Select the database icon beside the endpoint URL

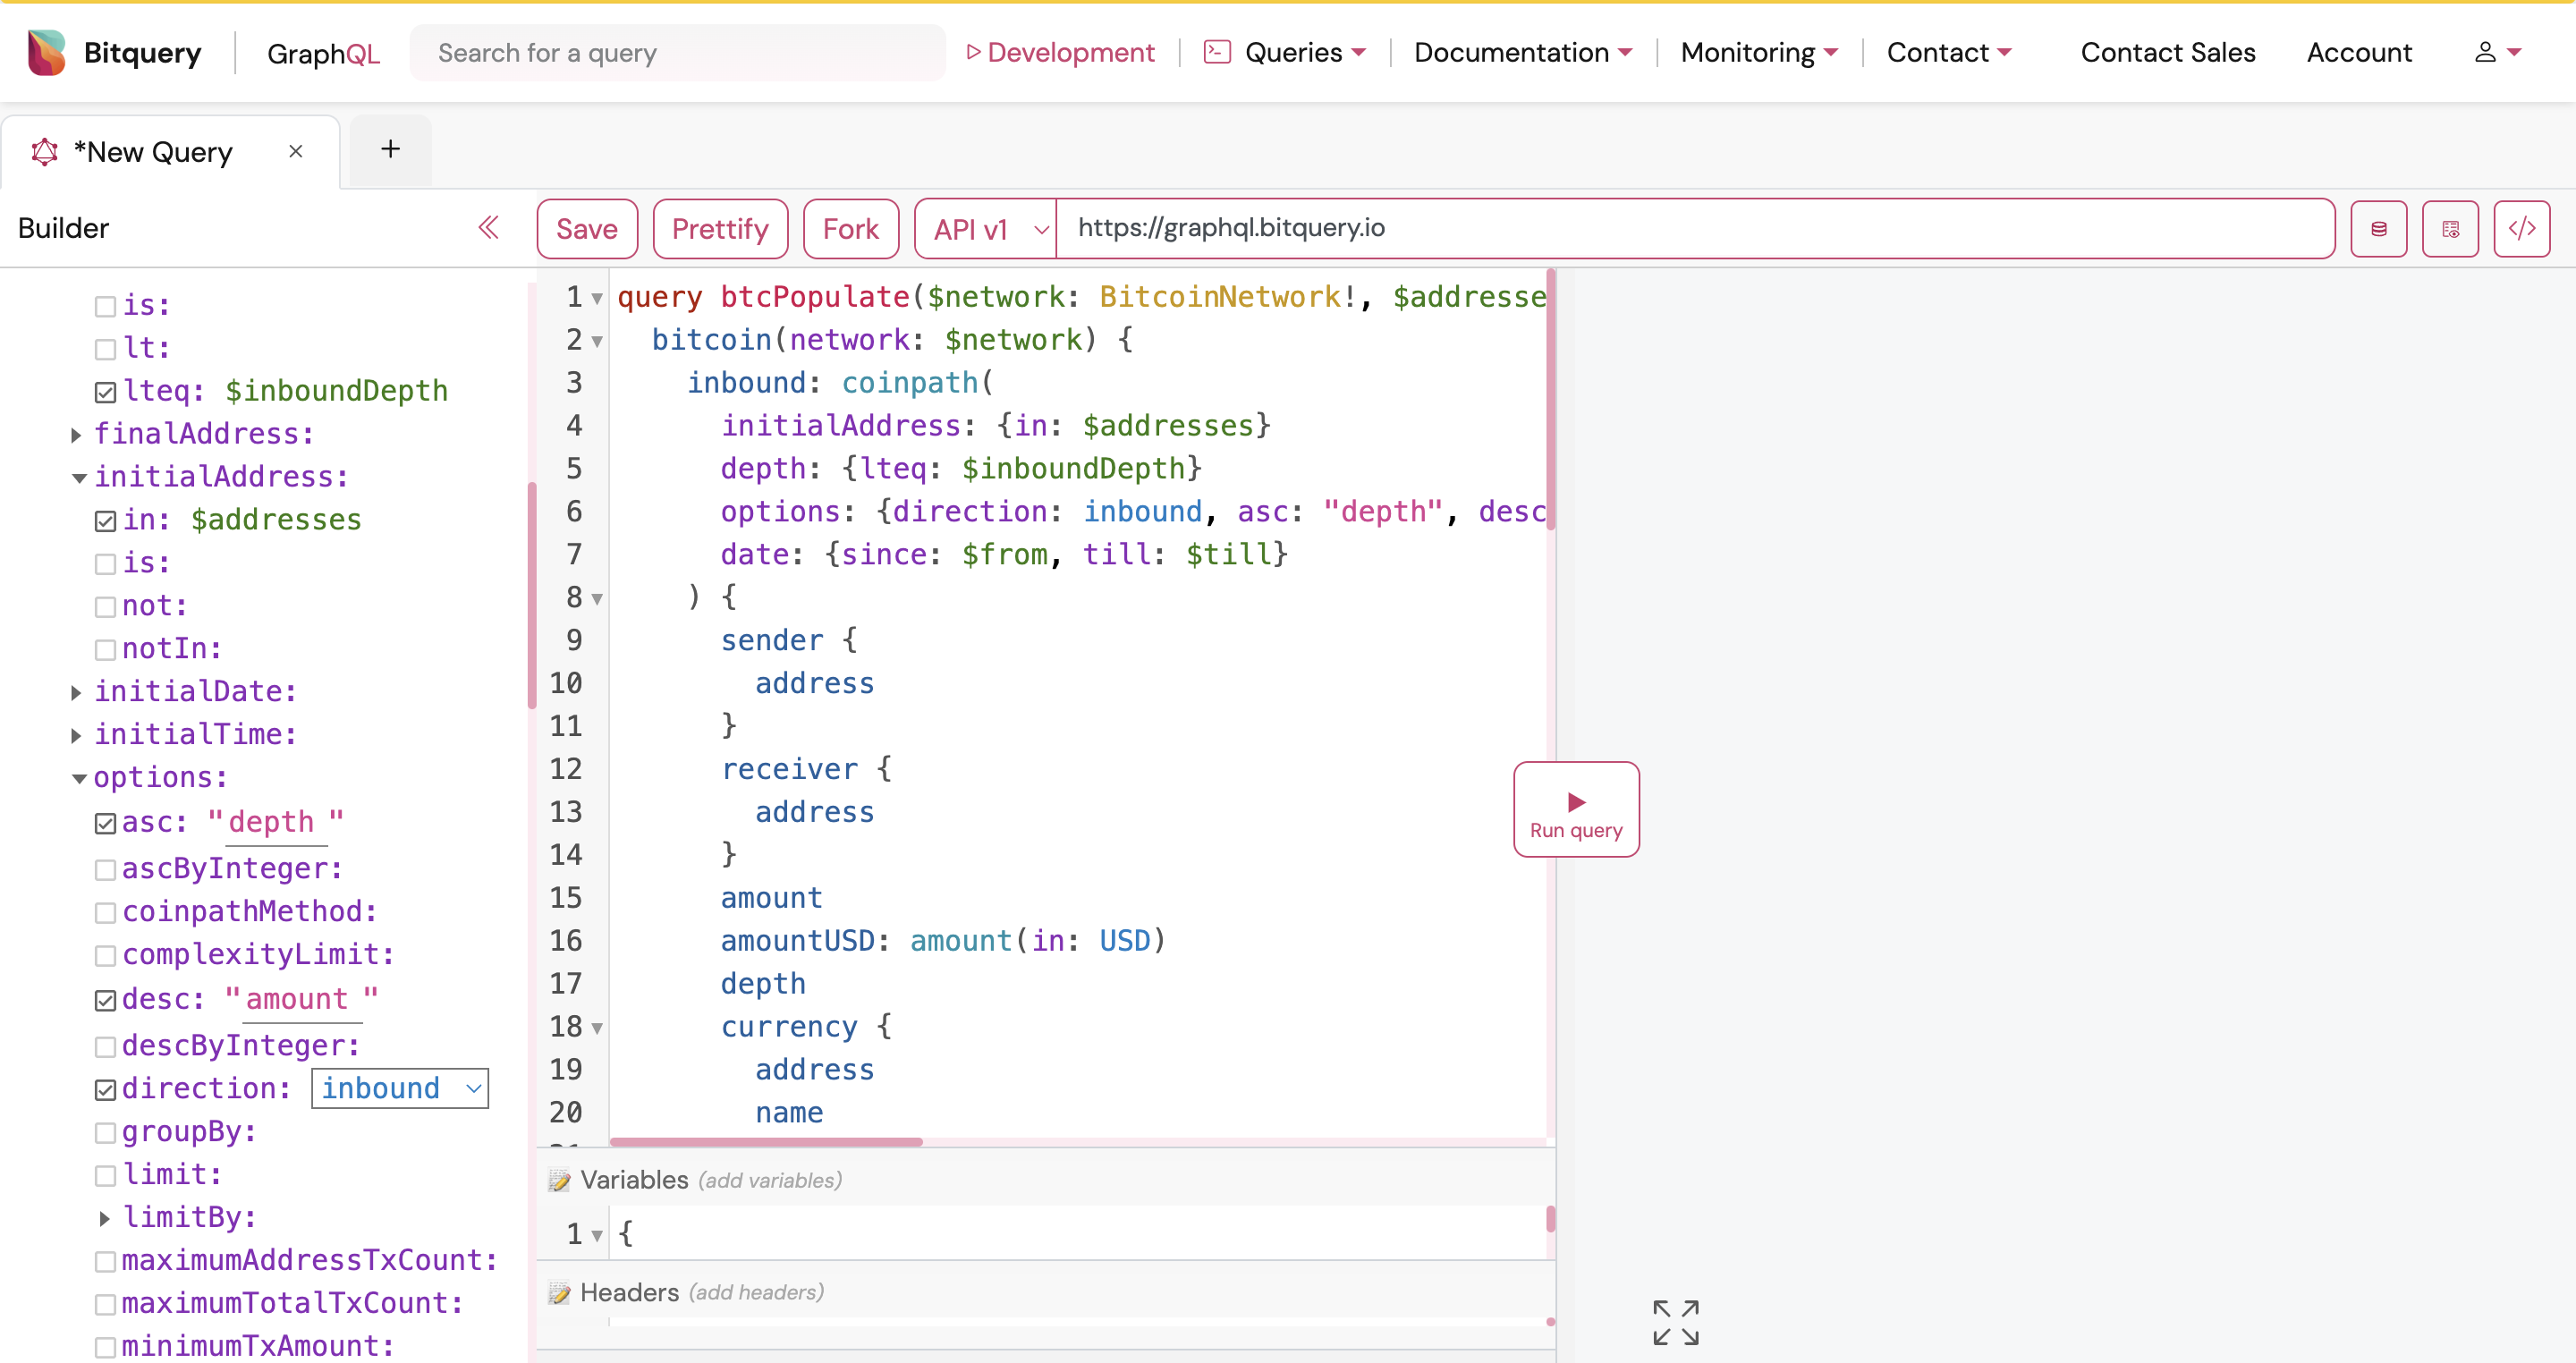click(2379, 228)
